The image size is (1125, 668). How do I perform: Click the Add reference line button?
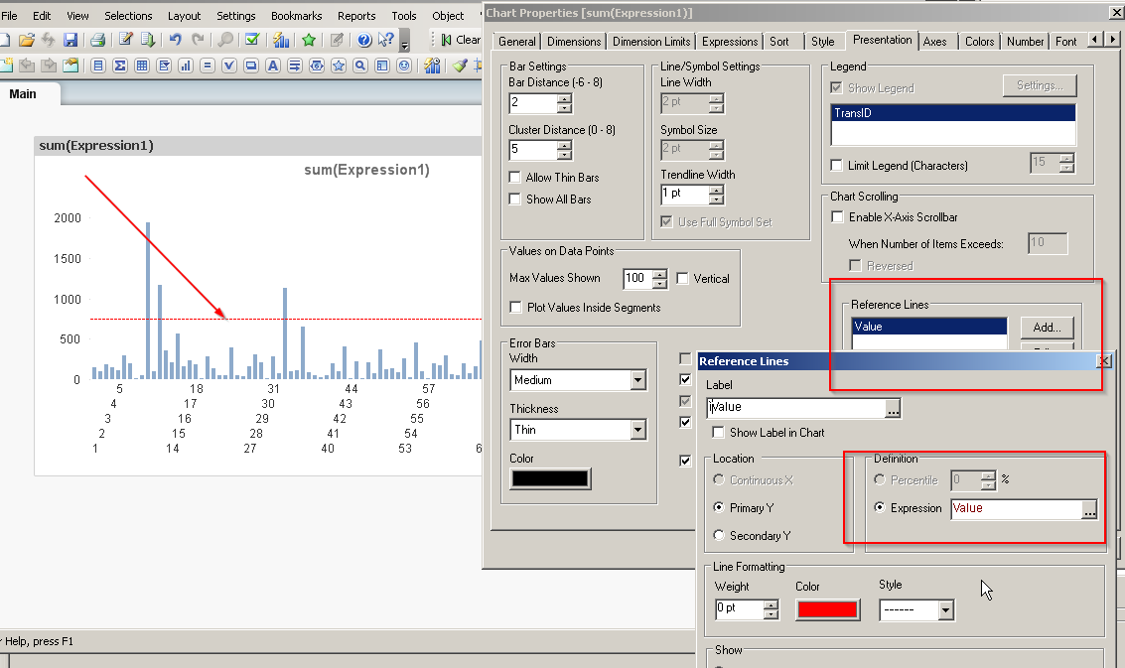1047,328
